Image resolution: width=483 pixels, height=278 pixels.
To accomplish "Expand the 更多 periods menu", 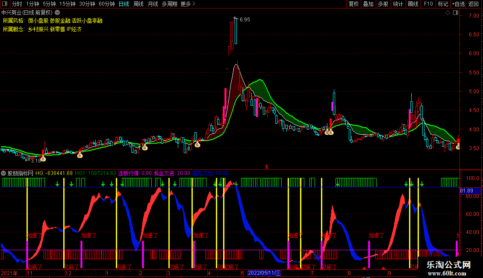I will pyautogui.click(x=188, y=4).
